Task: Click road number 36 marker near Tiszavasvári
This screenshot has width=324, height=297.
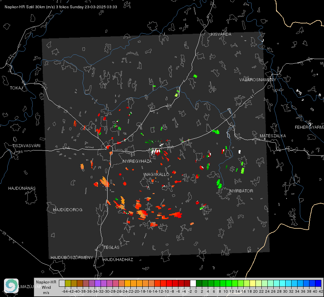Action: (x=21, y=152)
